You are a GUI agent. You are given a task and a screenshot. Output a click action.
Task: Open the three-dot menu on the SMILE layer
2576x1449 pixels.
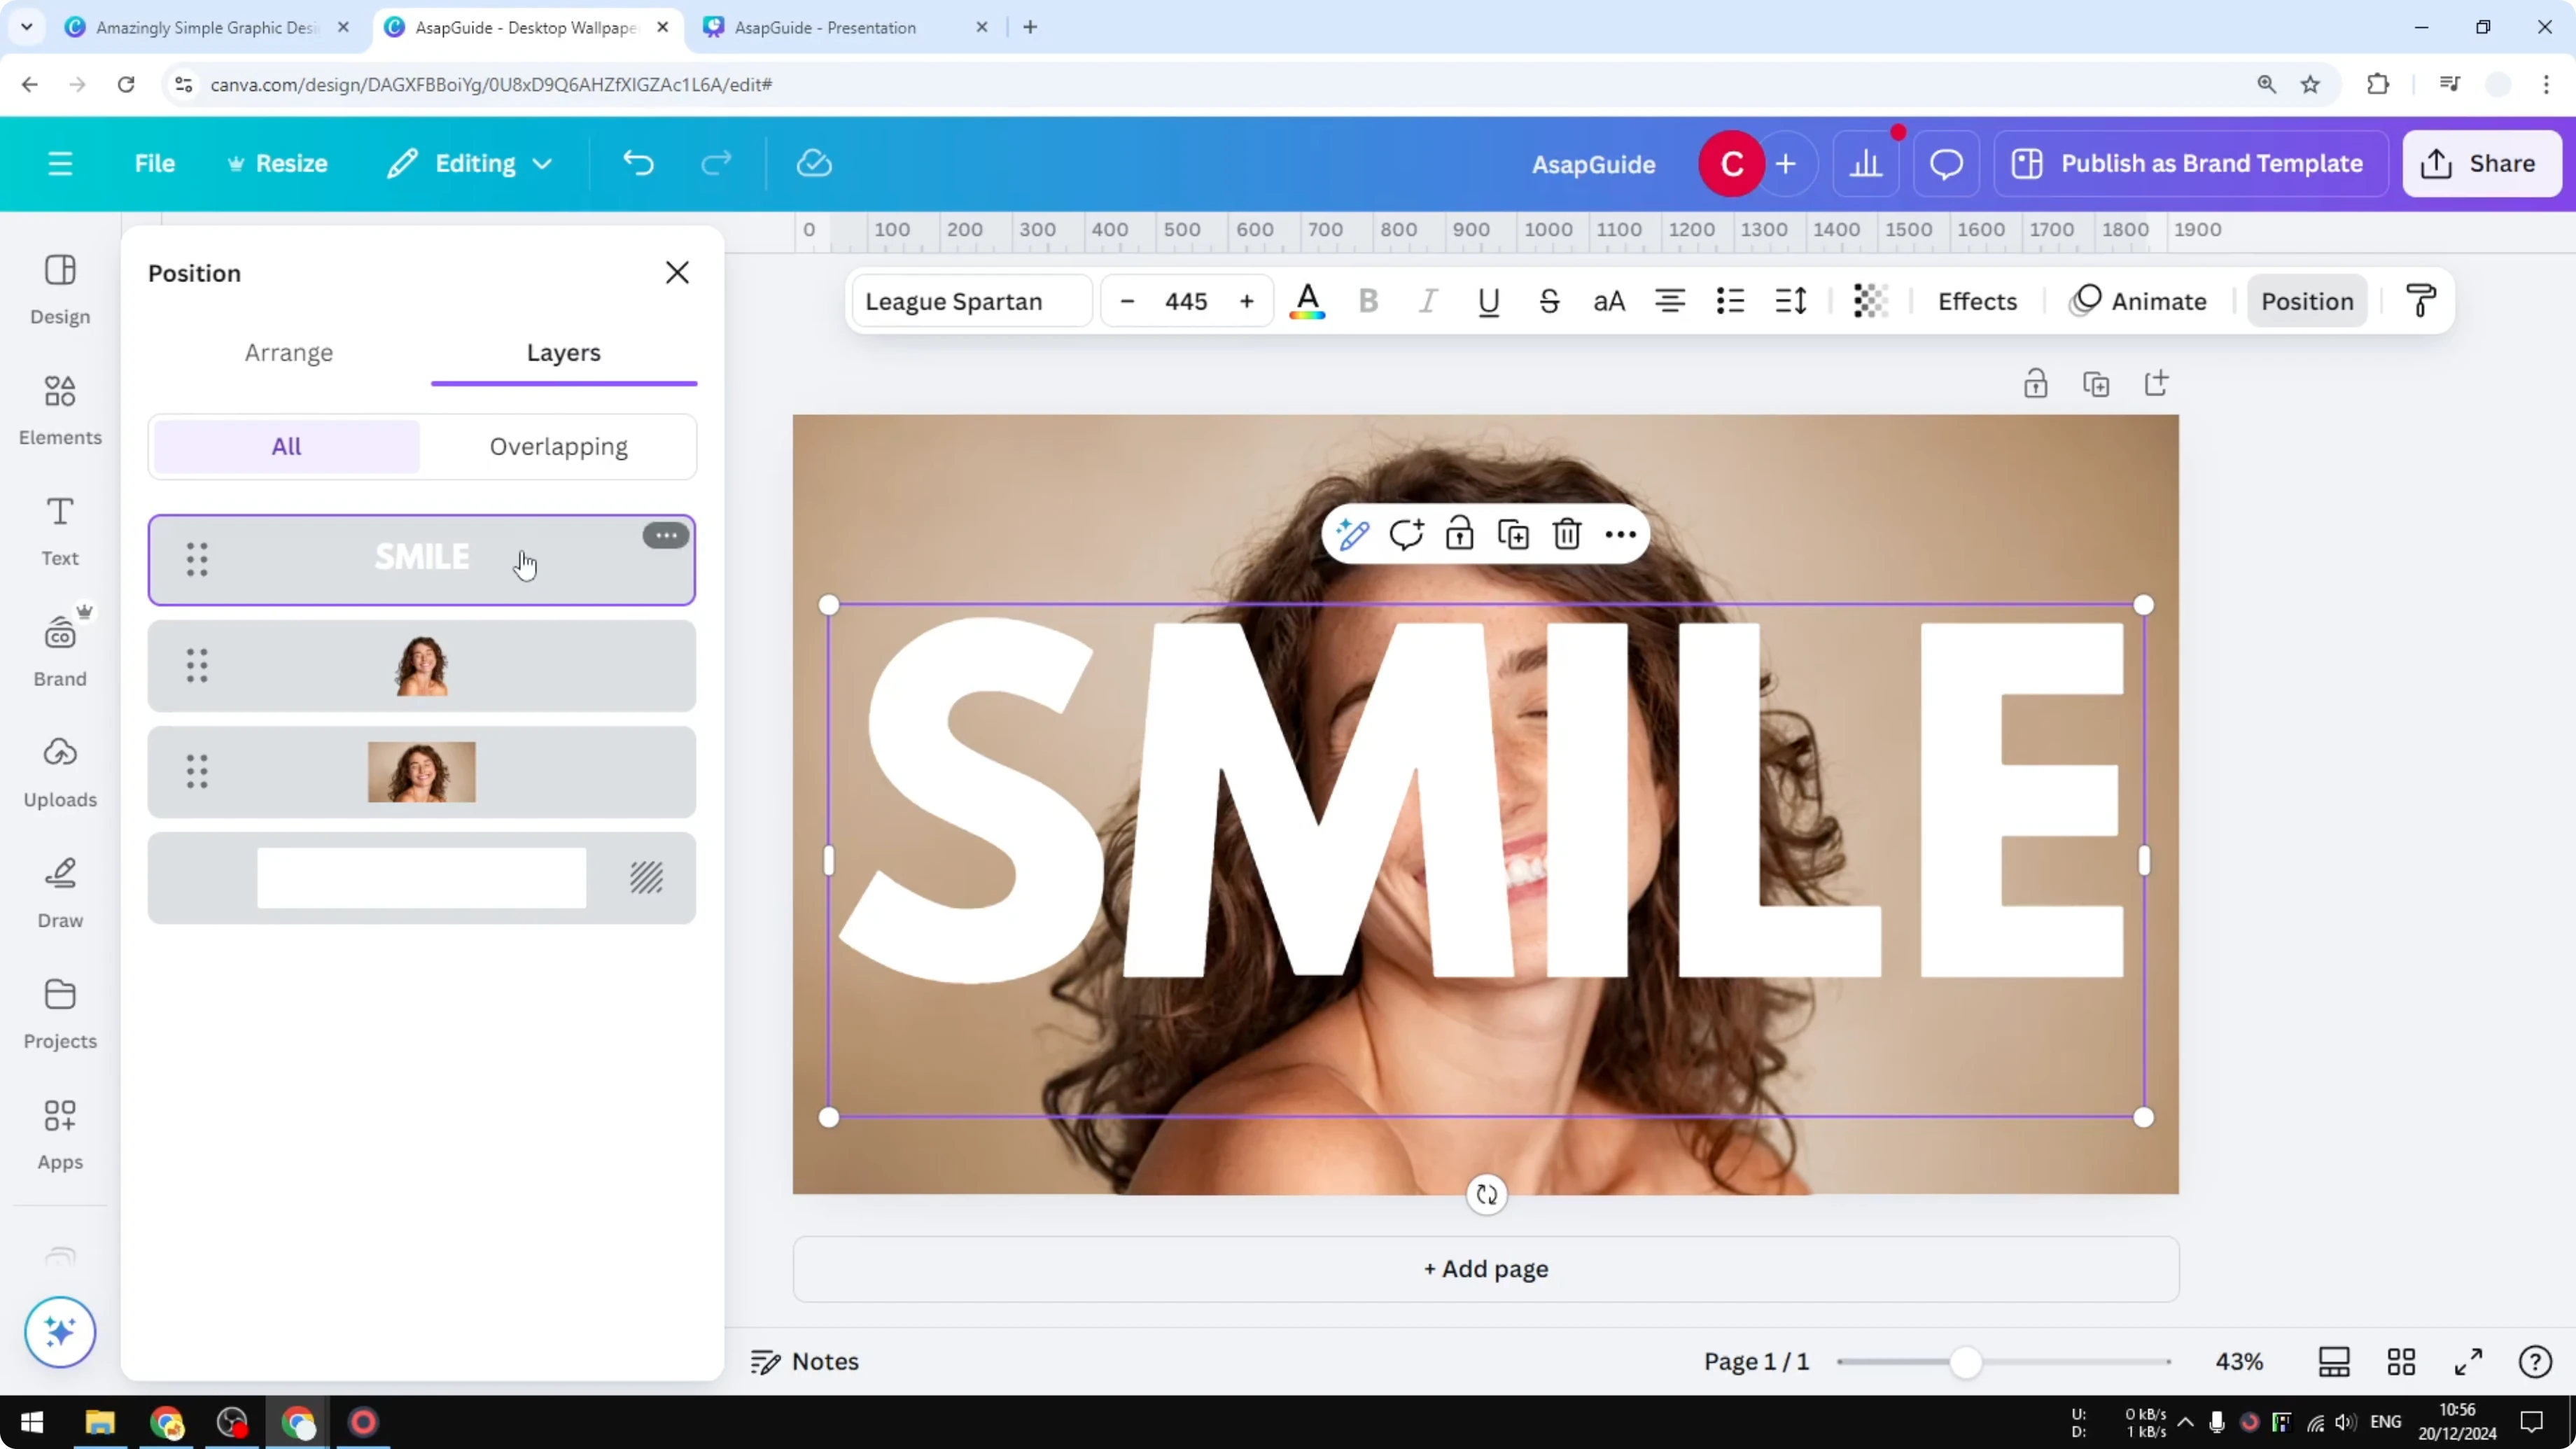tap(666, 536)
